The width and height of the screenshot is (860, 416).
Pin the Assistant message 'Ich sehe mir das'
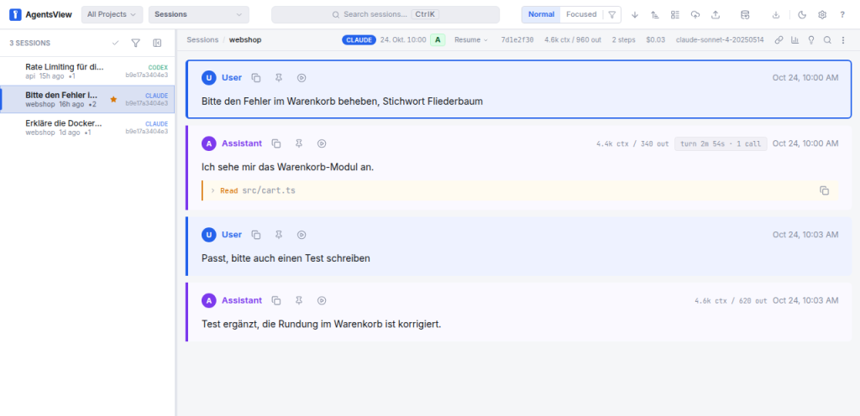tap(299, 143)
